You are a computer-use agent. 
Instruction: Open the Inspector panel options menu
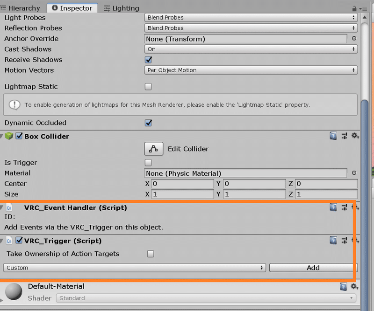(363, 9)
